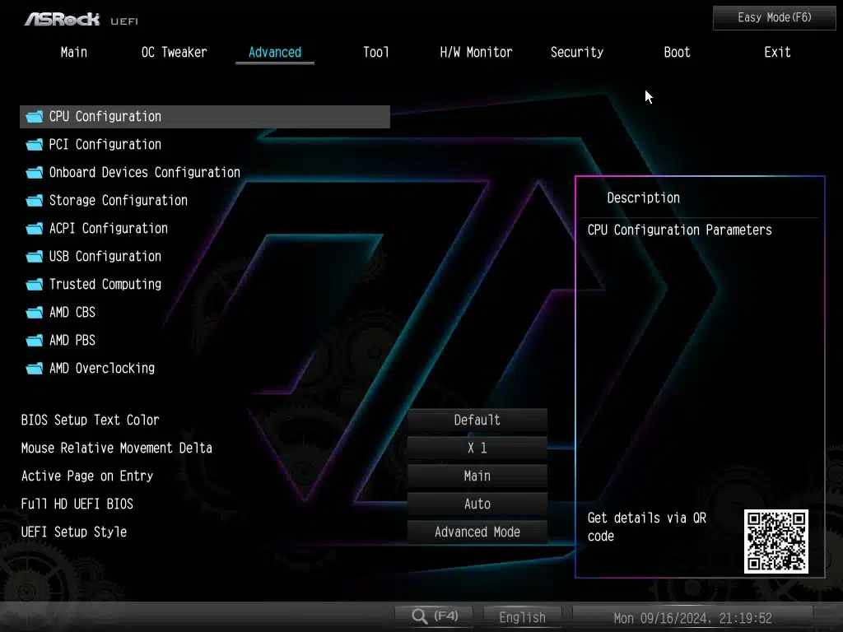Click the Get details via QR code text

point(647,527)
